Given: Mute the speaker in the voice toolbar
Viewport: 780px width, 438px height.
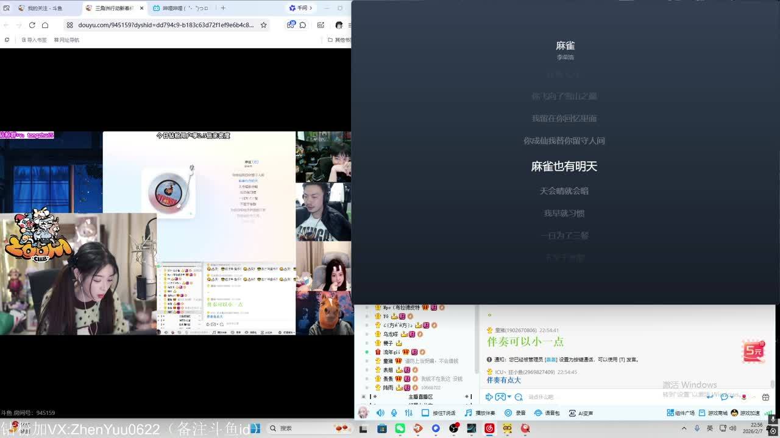Looking at the screenshot, I should click(380, 413).
